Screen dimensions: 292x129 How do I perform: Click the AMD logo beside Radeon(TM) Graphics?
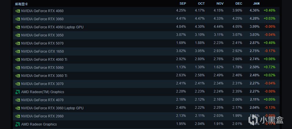click(18, 92)
